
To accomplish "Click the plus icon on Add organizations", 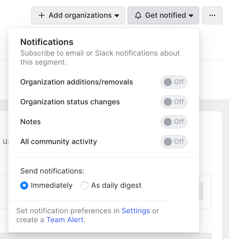I will click(42, 15).
